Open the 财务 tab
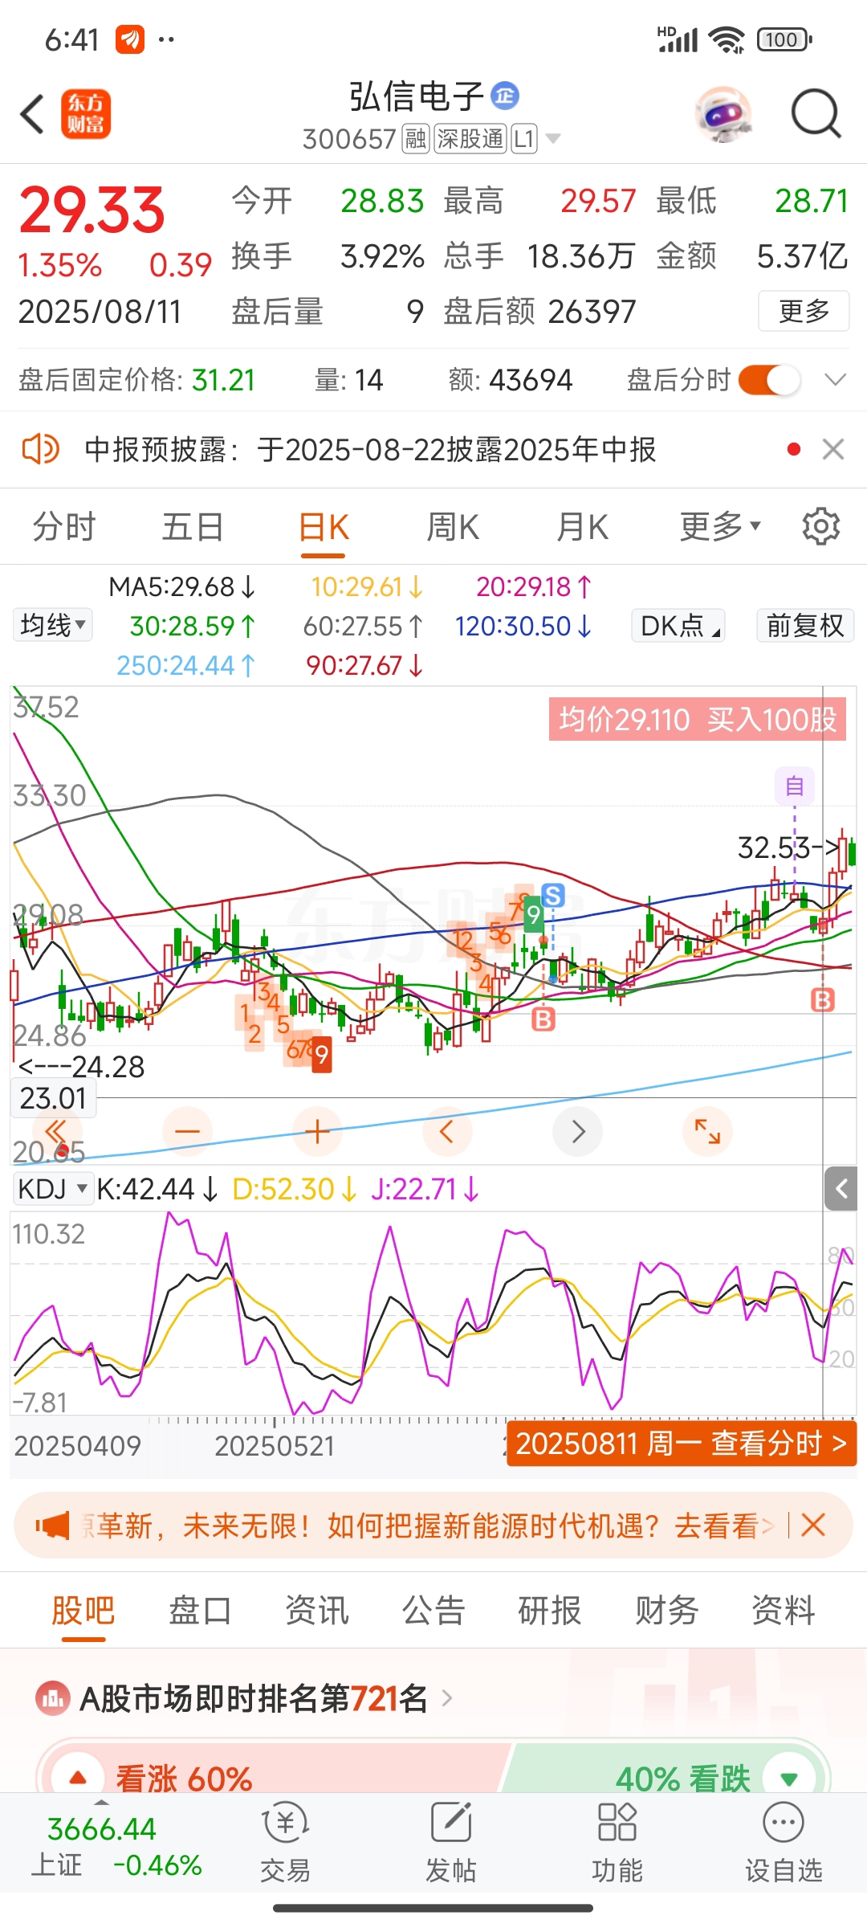The image size is (867, 1928). click(x=667, y=1610)
